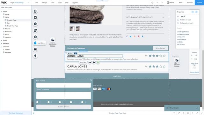Image resolution: width=204 pixels, height=115 pixels.
Task: Select the left dataset icon beside My Store
Action: pyautogui.click(x=53, y=40)
